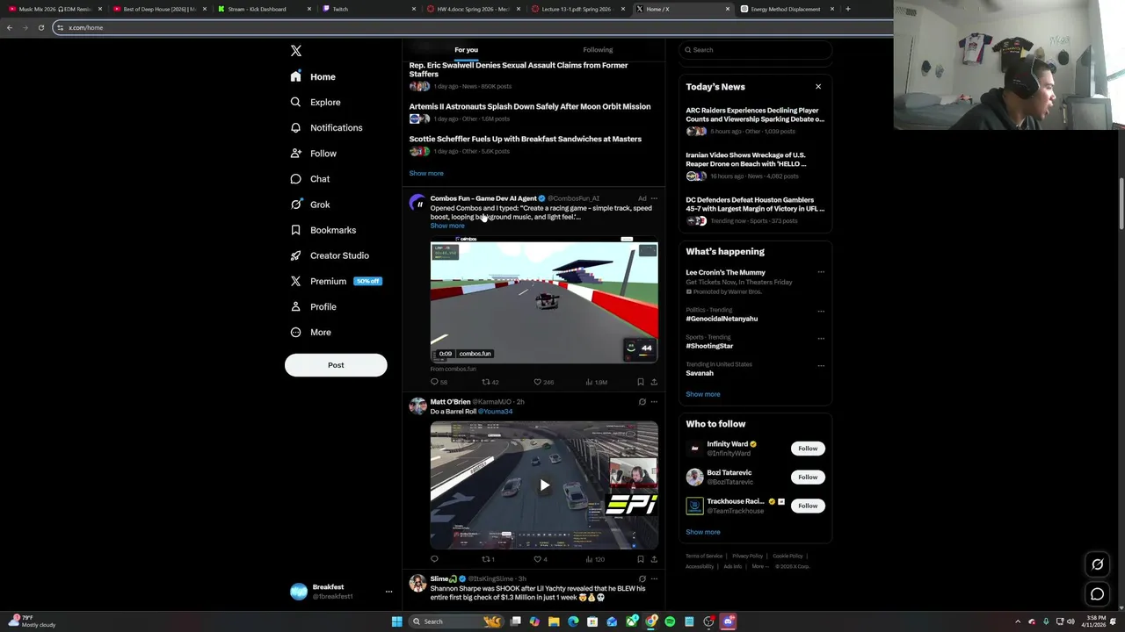
Task: Expand the More menu in sidebar
Action: 311,332
